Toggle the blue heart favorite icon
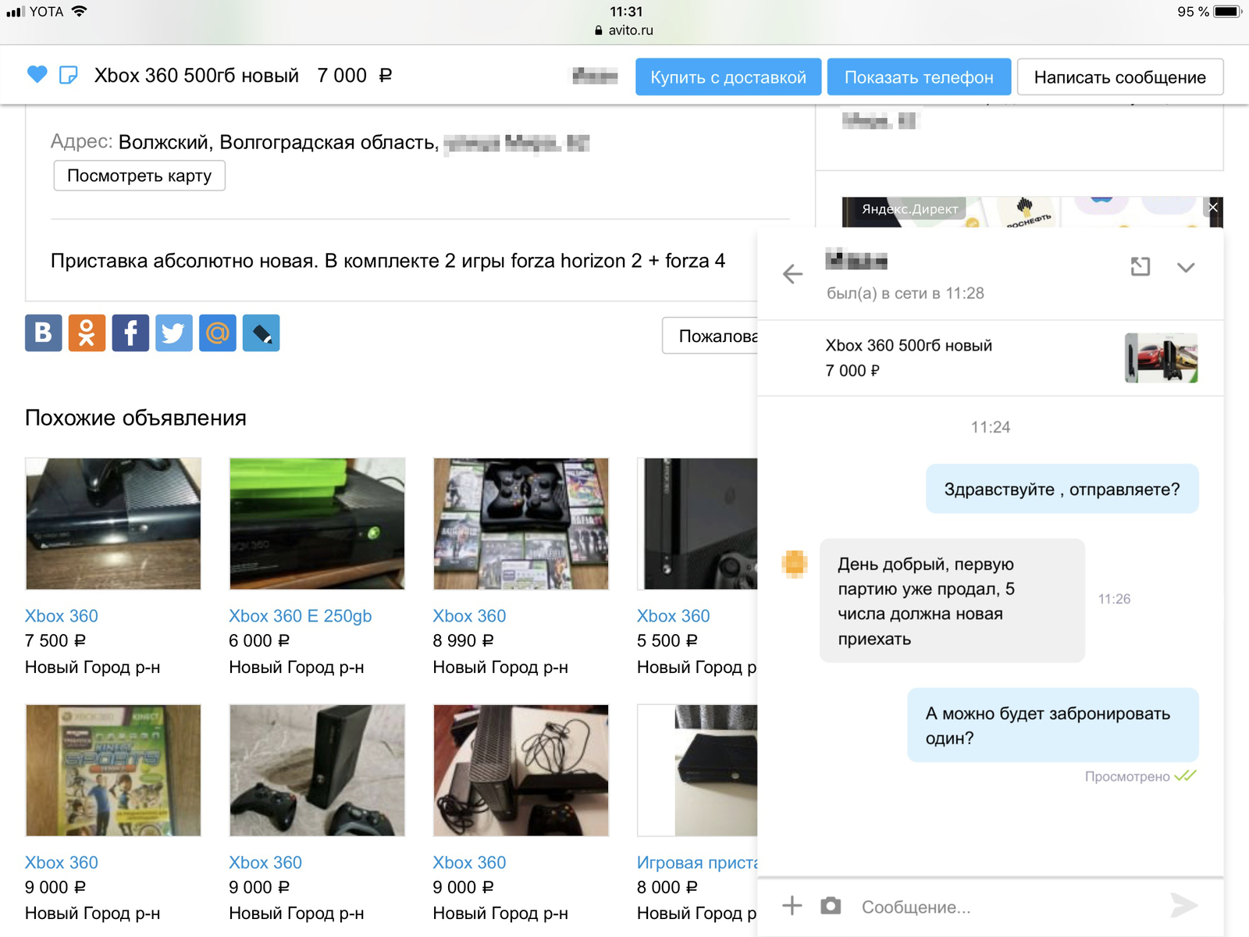1249x937 pixels. [x=37, y=74]
